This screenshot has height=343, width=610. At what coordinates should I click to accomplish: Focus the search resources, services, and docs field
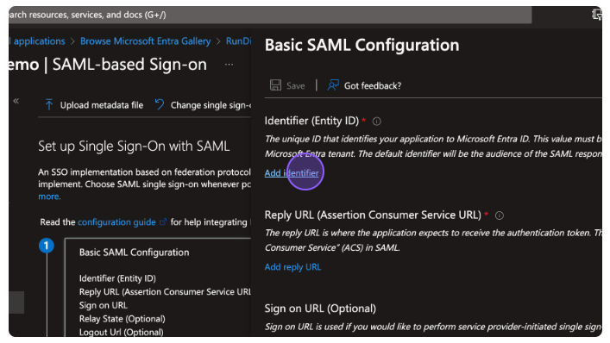coord(270,15)
